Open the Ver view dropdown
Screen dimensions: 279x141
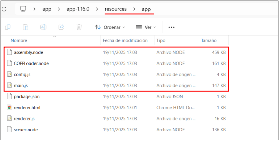point(146,27)
